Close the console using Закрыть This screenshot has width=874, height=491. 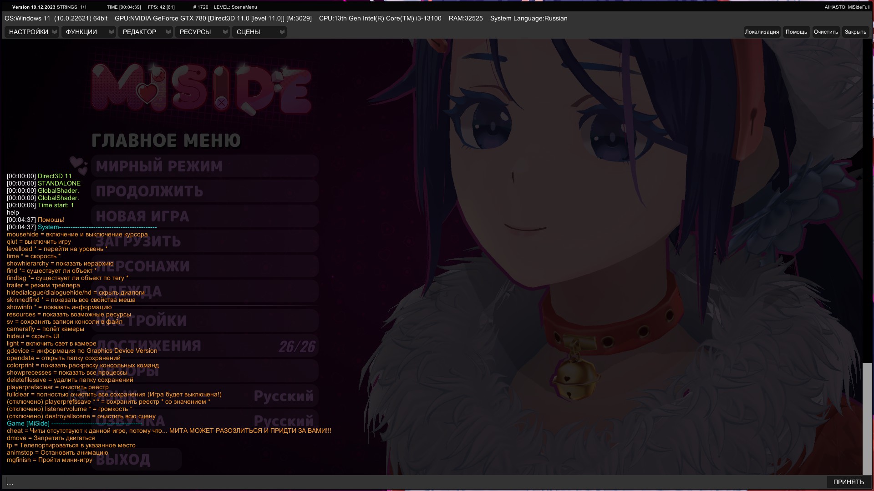tap(855, 32)
